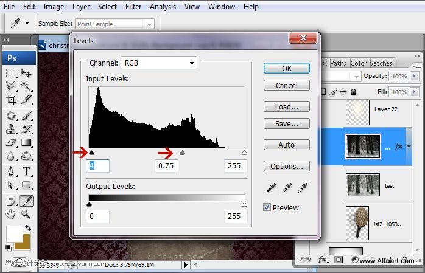Click the lock image pixels brush icon

point(334,92)
